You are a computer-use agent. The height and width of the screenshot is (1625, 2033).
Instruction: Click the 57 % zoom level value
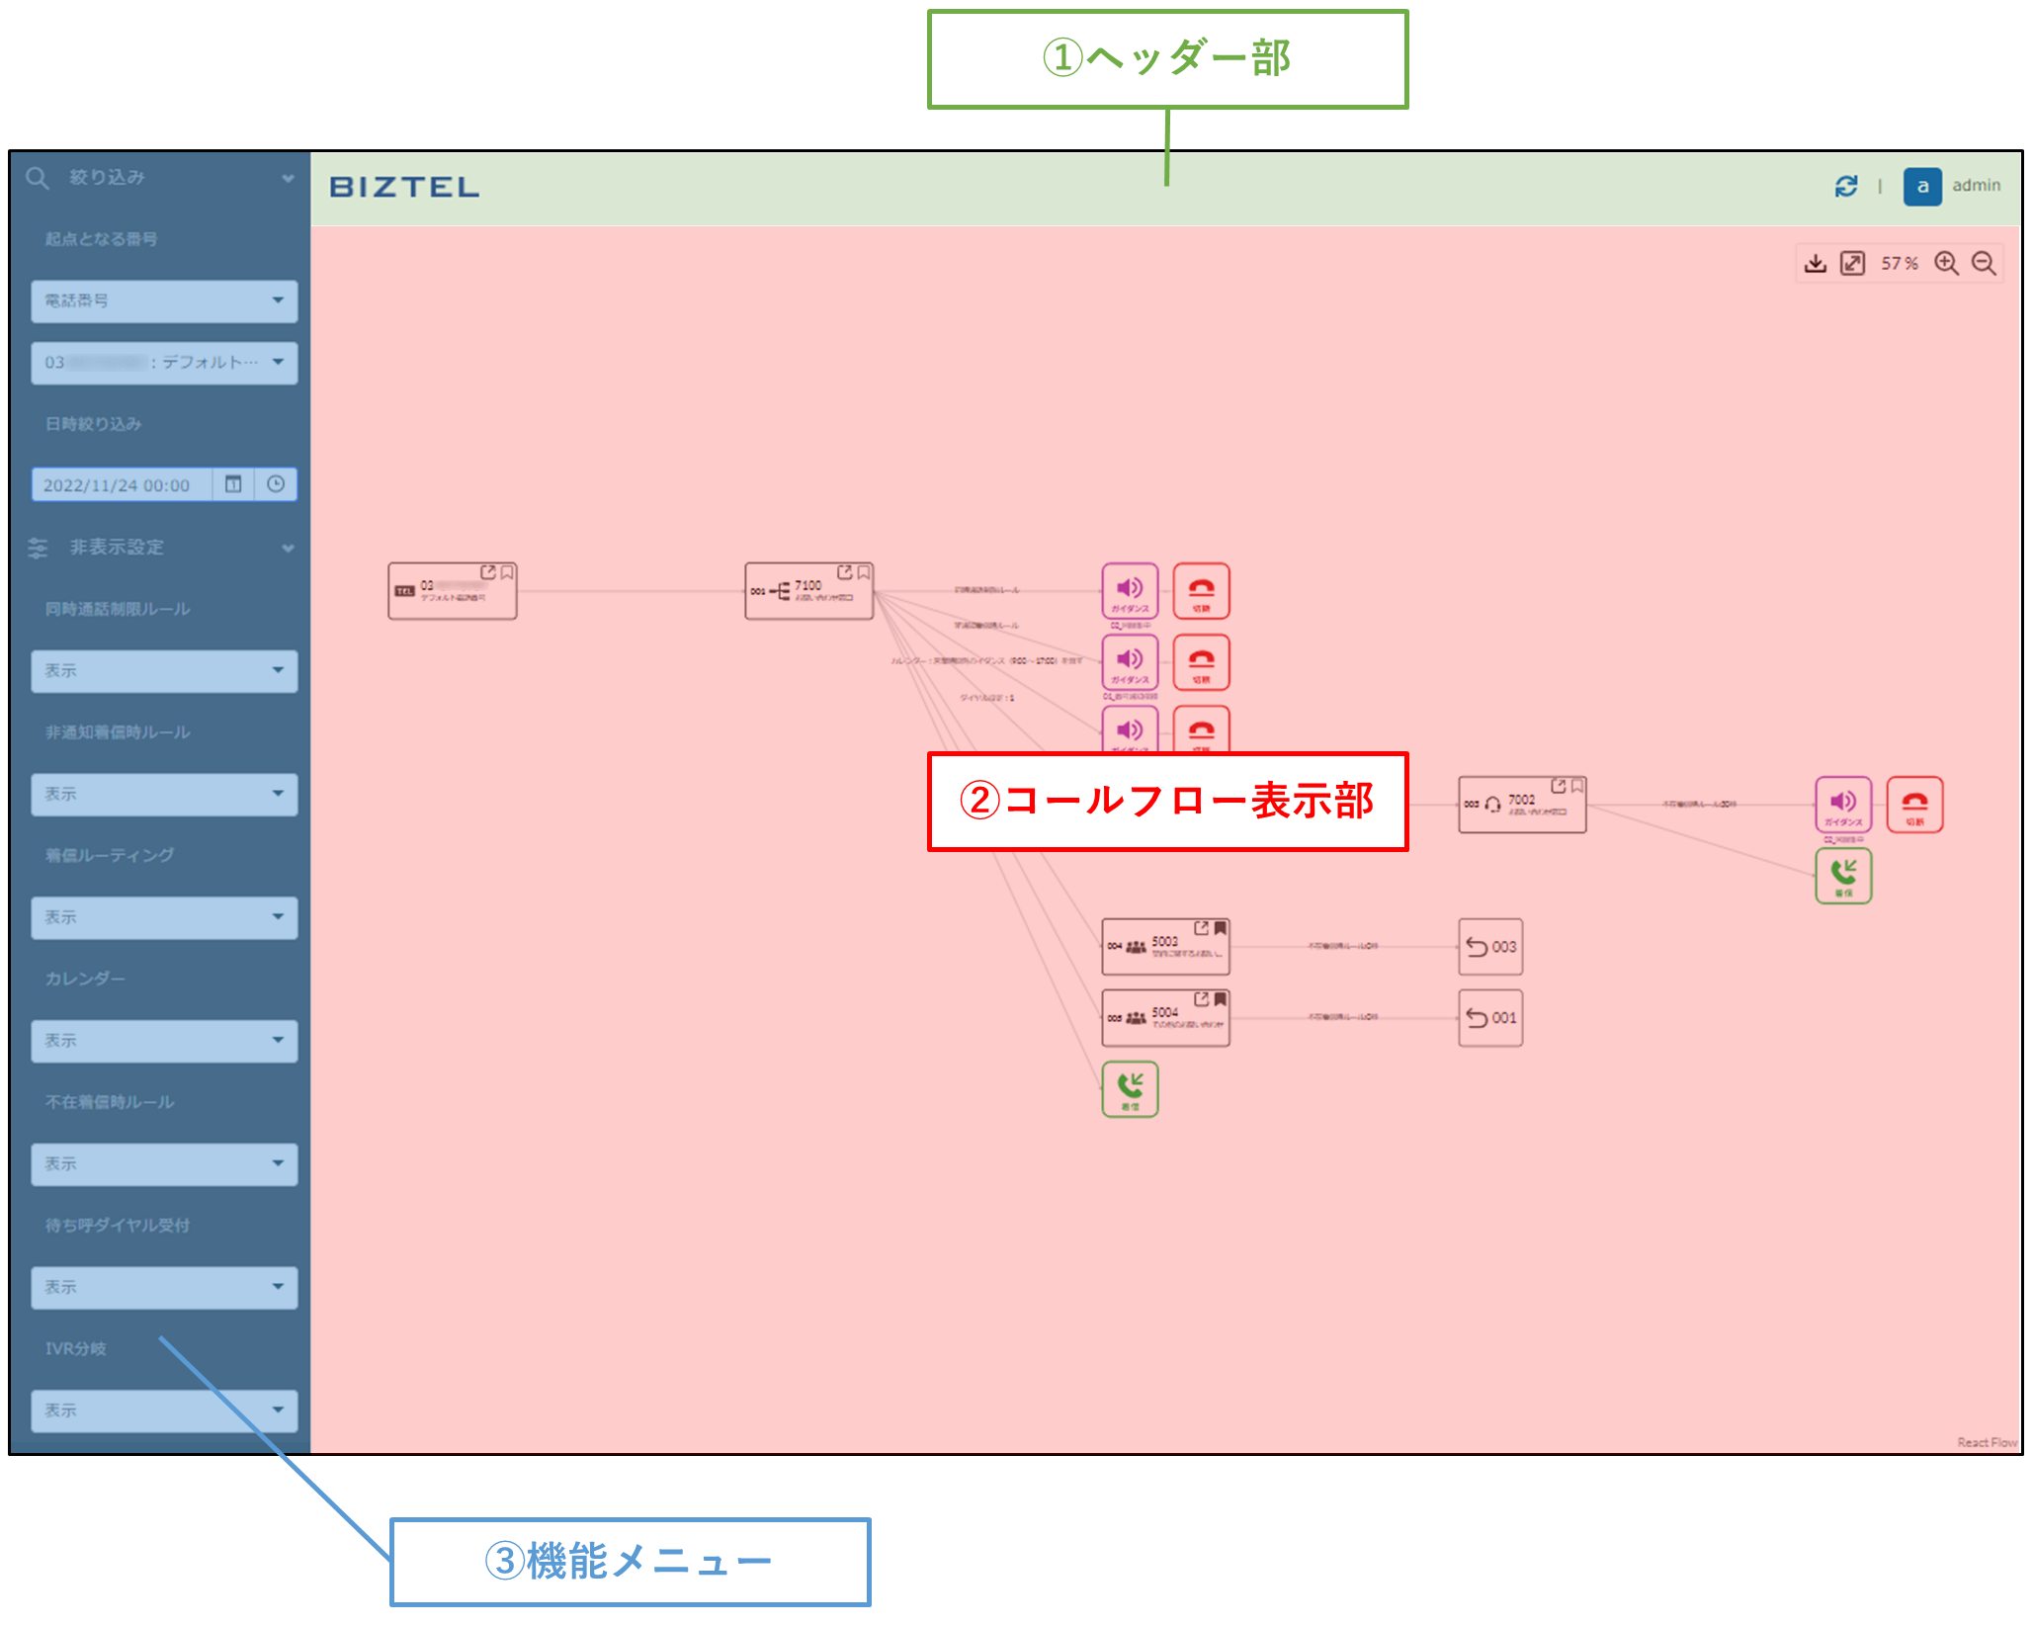pos(1899,263)
